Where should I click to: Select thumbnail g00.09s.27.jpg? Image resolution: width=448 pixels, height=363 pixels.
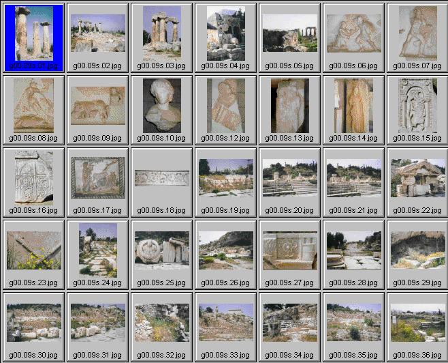pyautogui.click(x=289, y=250)
